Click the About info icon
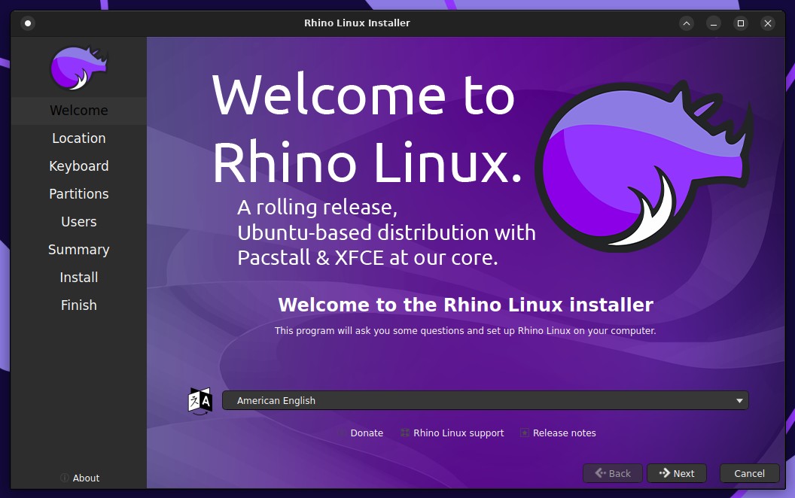The image size is (795, 498). tap(65, 478)
